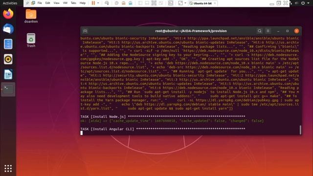Click the 'TASK [Install Node.js]' line
The image size is (313, 176).
[x=163, y=116]
